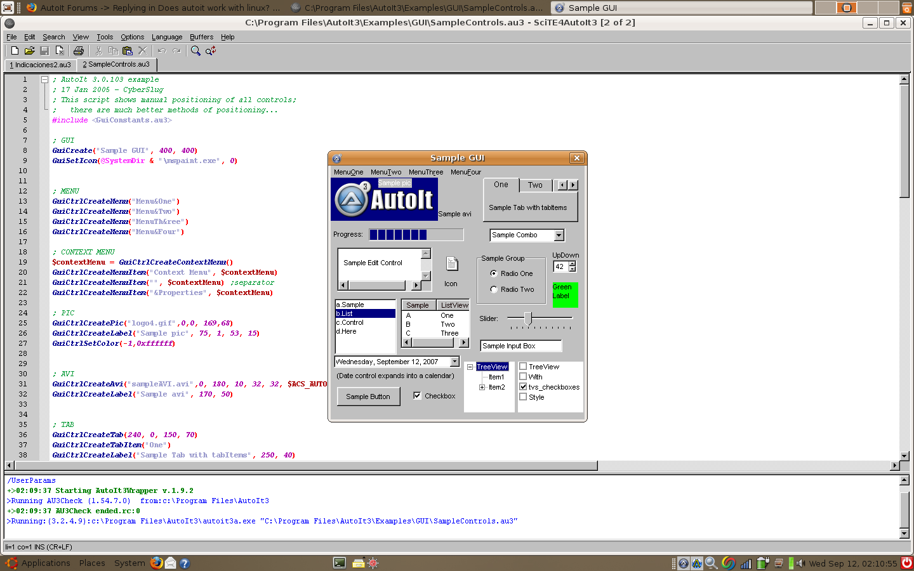Decrease the UpDown value with down arrow
Screen dimensions: 914x571
click(x=572, y=270)
